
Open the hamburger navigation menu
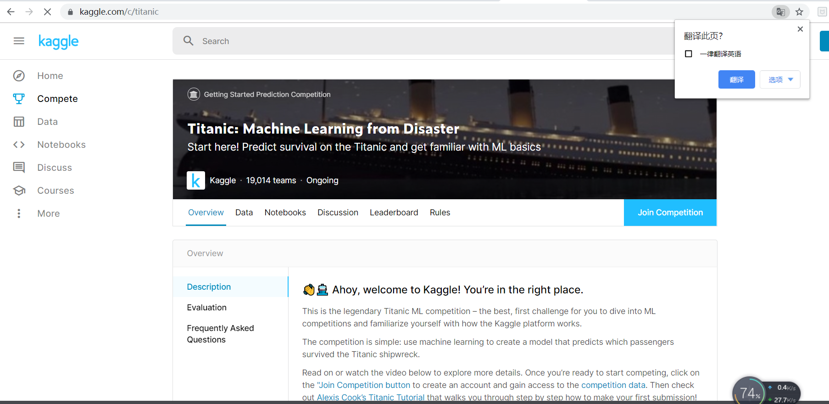[19, 41]
